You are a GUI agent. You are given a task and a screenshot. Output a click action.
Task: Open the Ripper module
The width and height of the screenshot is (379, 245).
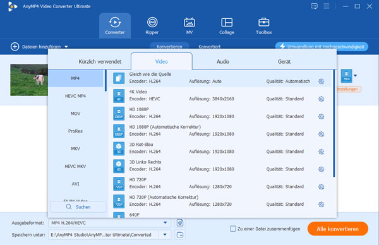[152, 26]
